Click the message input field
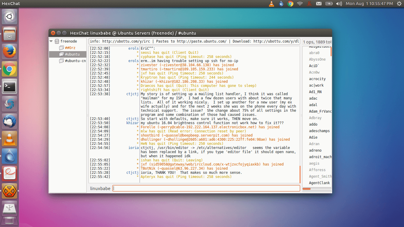404x227 pixels. click(206, 188)
